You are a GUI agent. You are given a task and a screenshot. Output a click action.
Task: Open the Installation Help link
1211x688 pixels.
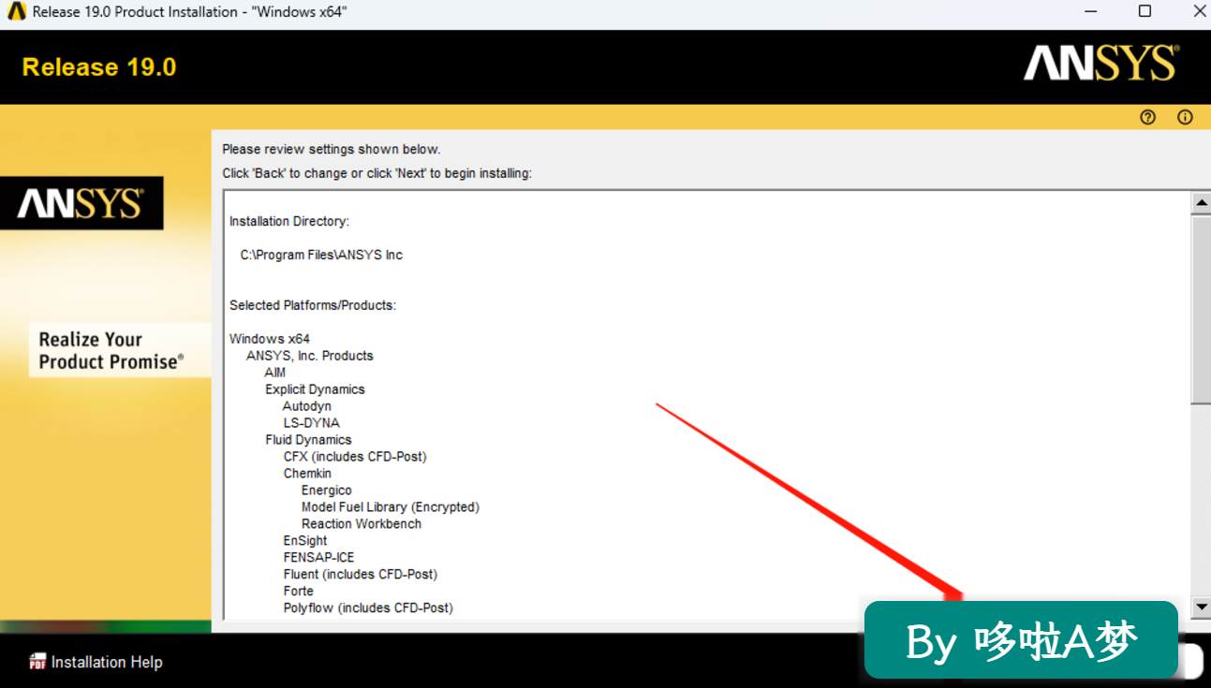(107, 662)
